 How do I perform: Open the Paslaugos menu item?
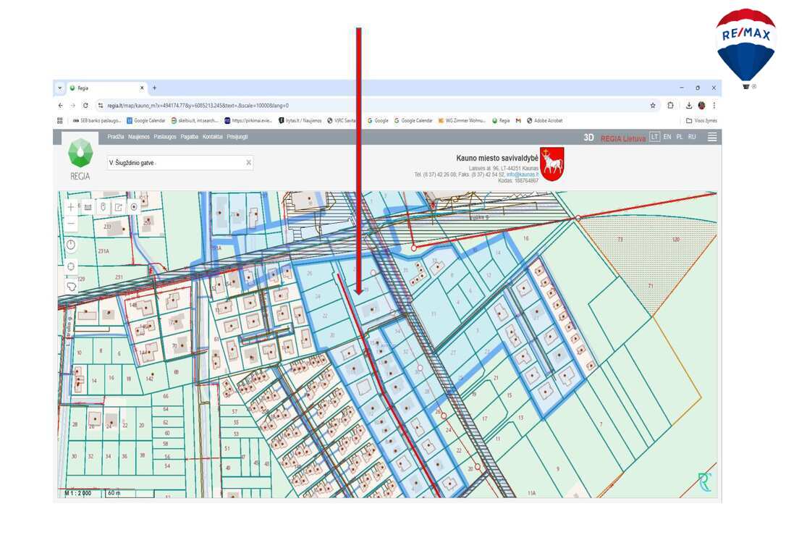click(x=165, y=137)
